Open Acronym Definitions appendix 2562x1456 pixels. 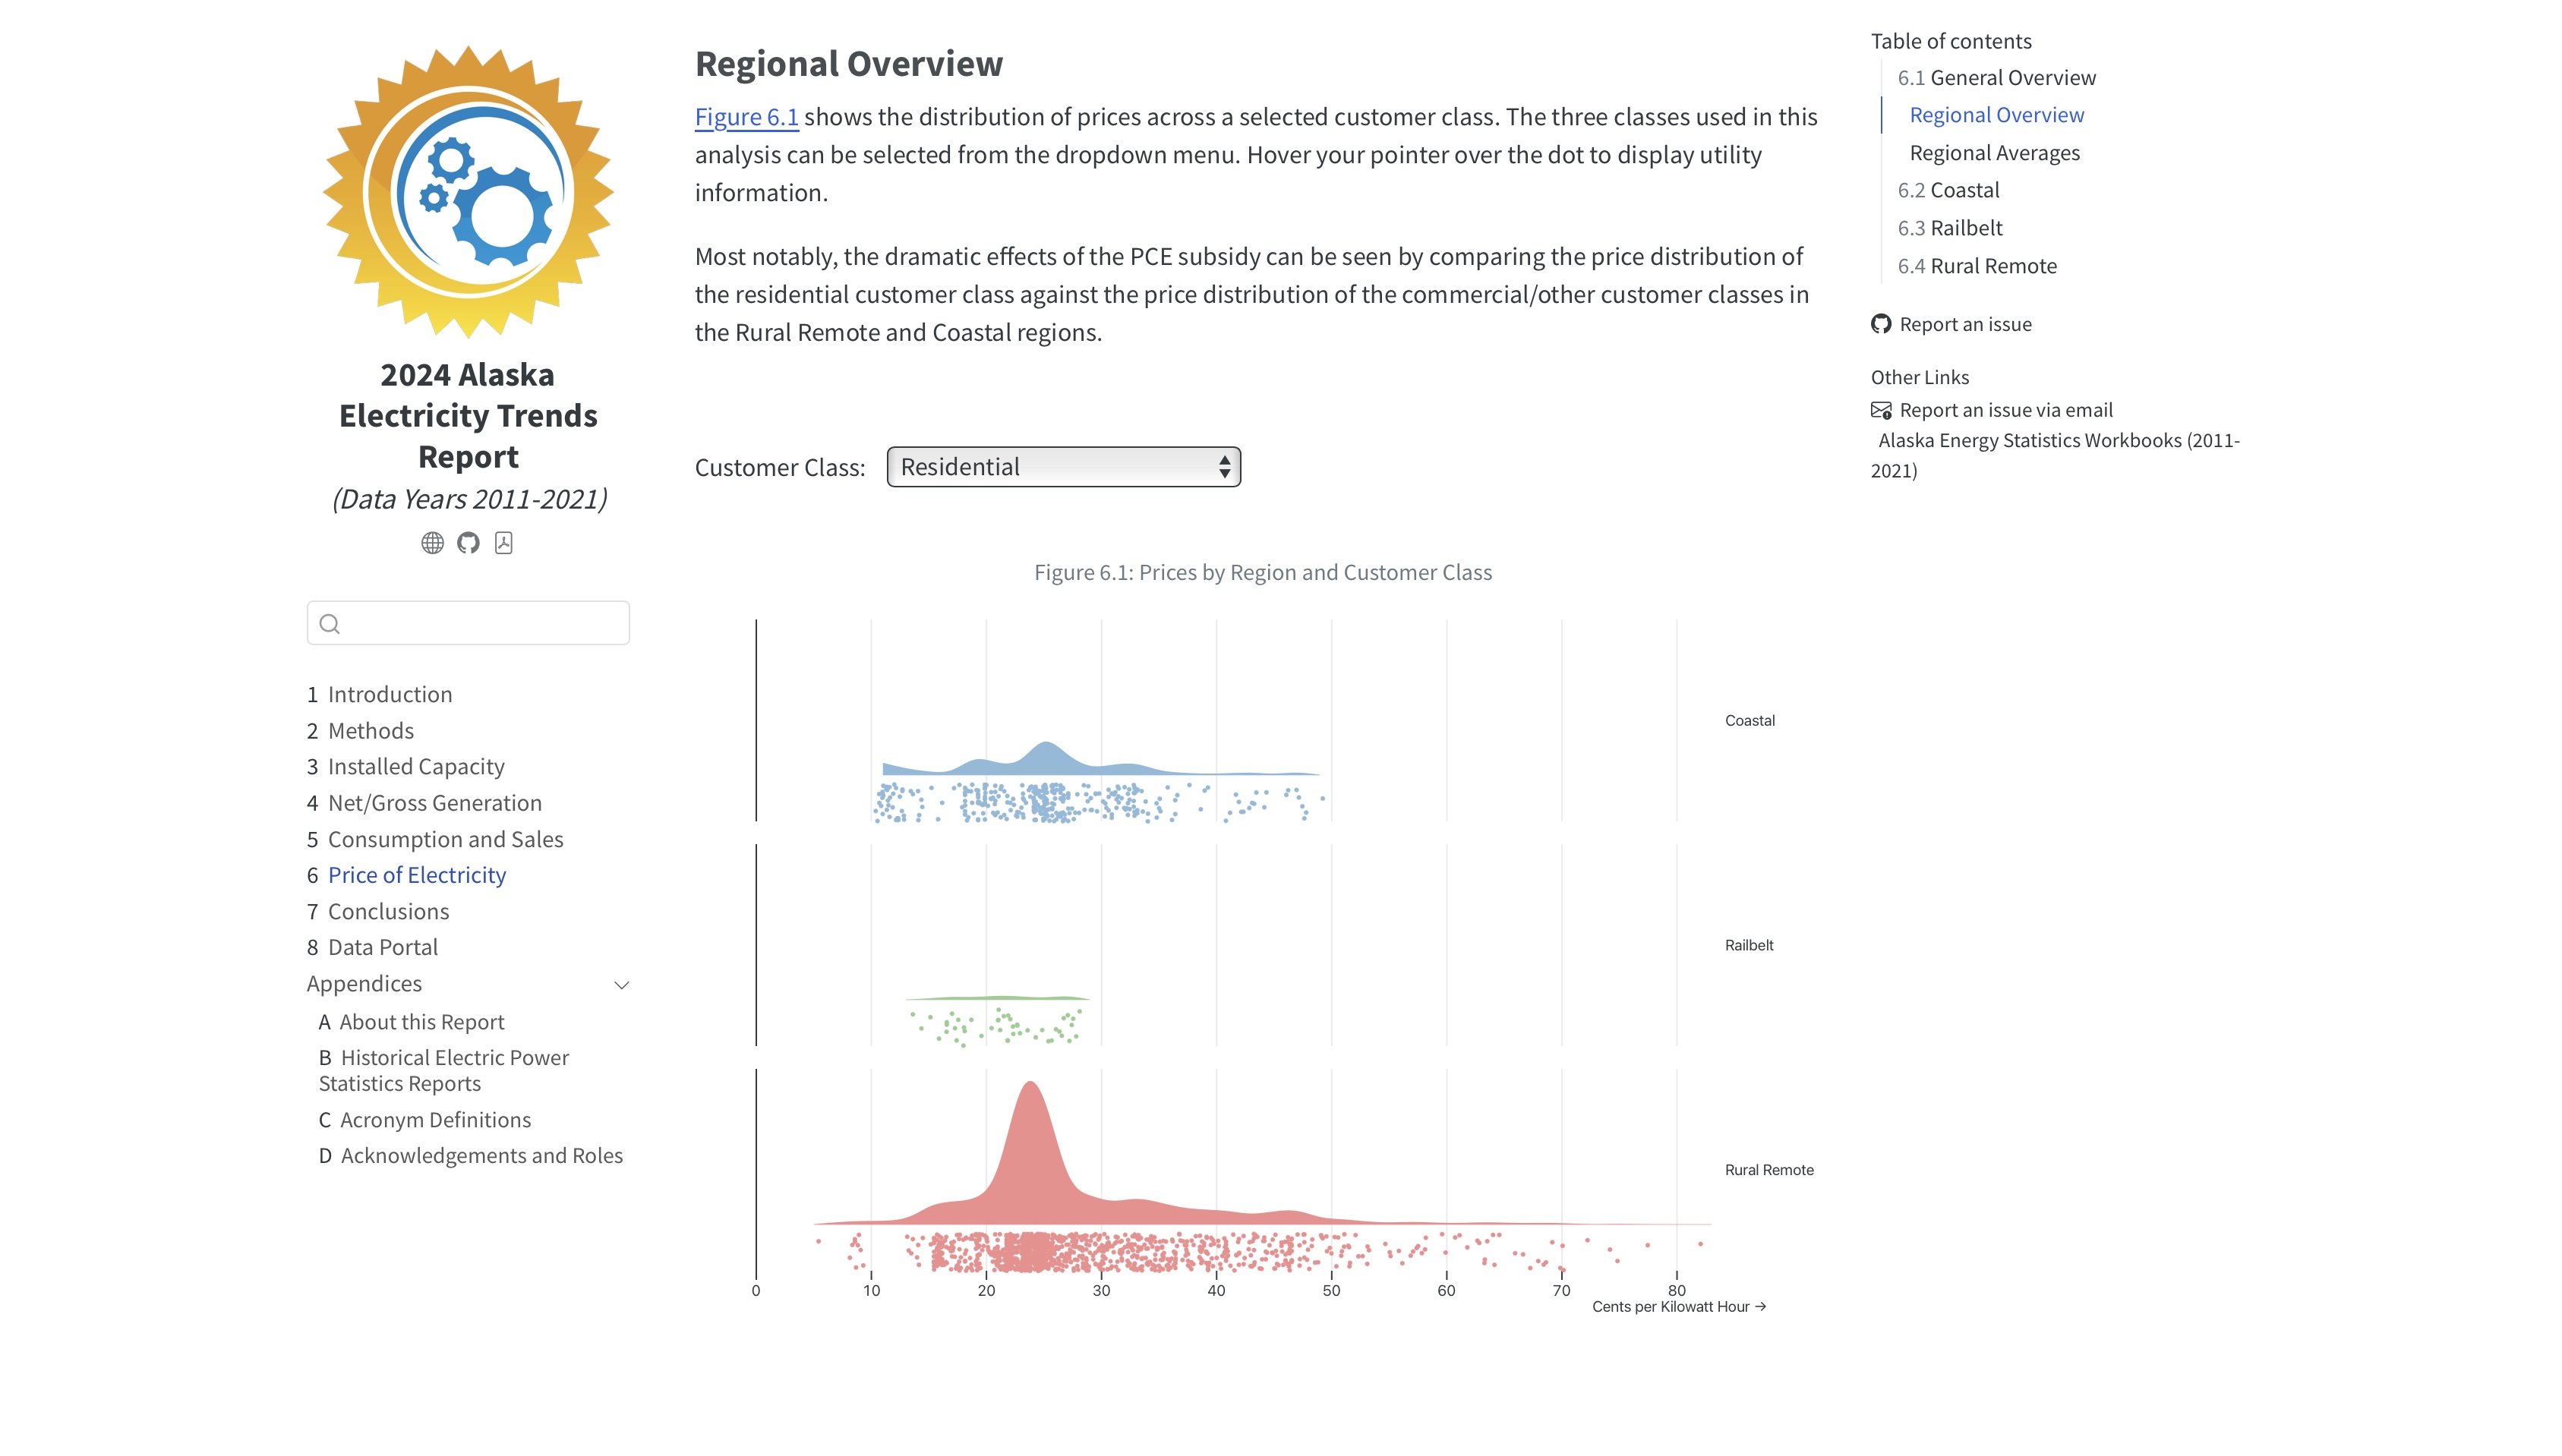point(435,1120)
